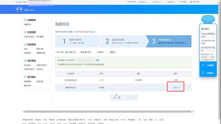Open 仓库中的宝贝 in the sidebar
221x124 pixels.
(29, 69)
